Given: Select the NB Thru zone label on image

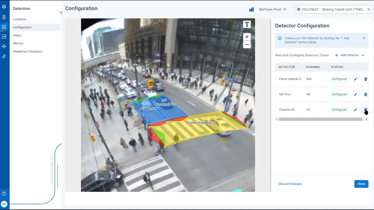Looking at the screenshot, I should coord(148,108).
